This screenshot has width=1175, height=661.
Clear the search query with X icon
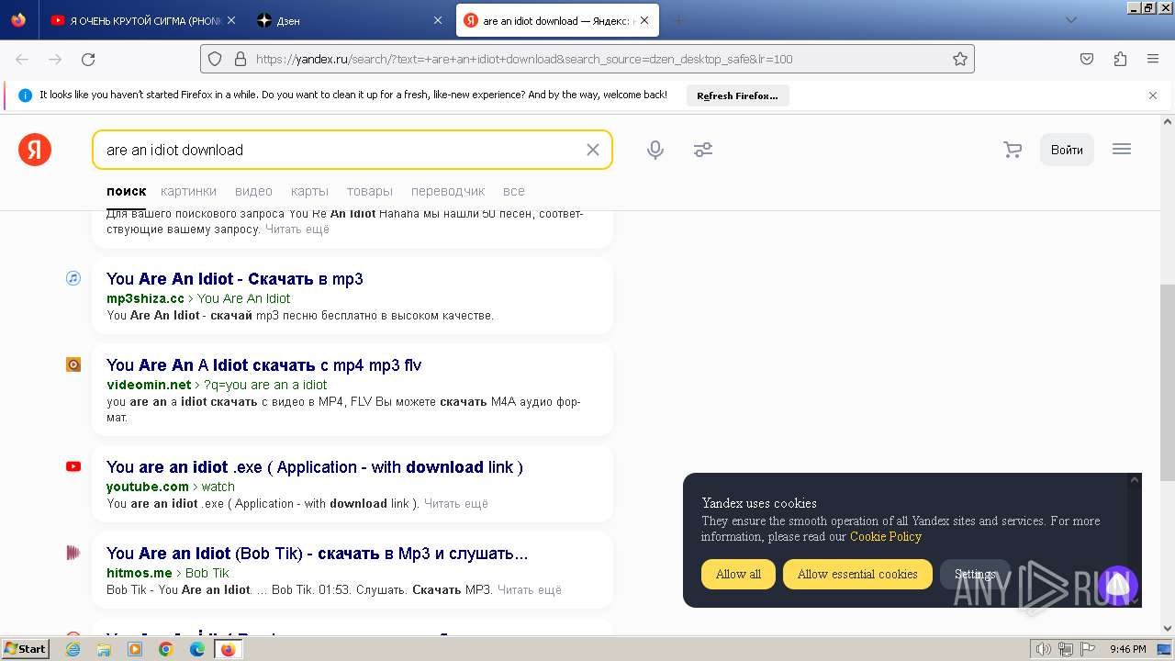click(593, 150)
